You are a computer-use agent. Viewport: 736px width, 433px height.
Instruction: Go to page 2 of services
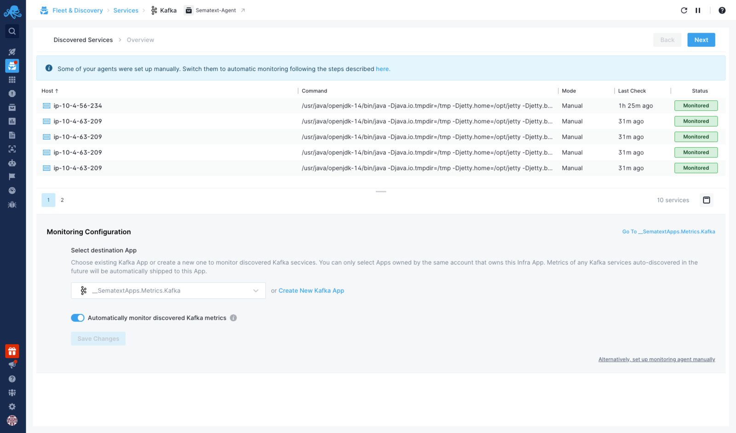click(62, 200)
